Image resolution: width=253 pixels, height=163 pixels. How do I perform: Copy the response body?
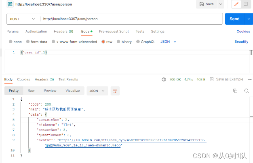point(235,91)
